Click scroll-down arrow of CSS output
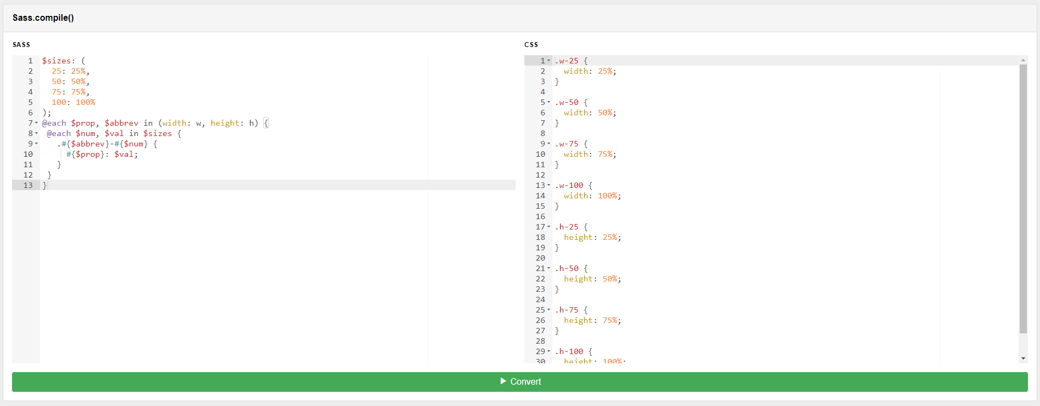Screen dimensions: 1040x406 tap(1023, 358)
